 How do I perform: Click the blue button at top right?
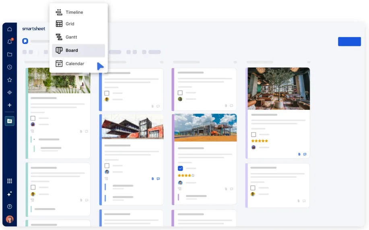coord(349,41)
